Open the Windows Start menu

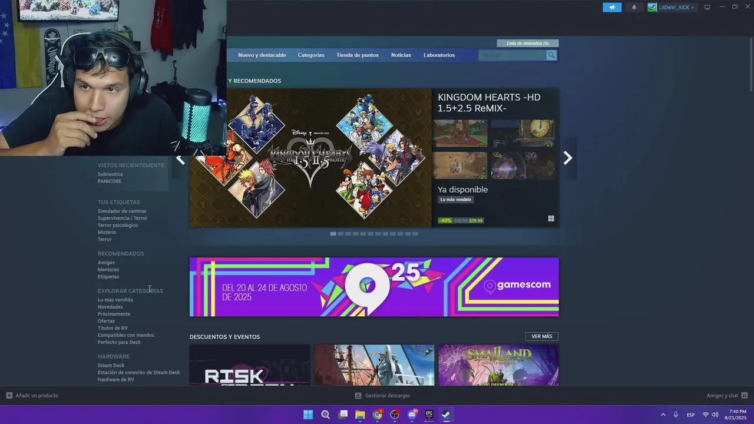(x=308, y=415)
